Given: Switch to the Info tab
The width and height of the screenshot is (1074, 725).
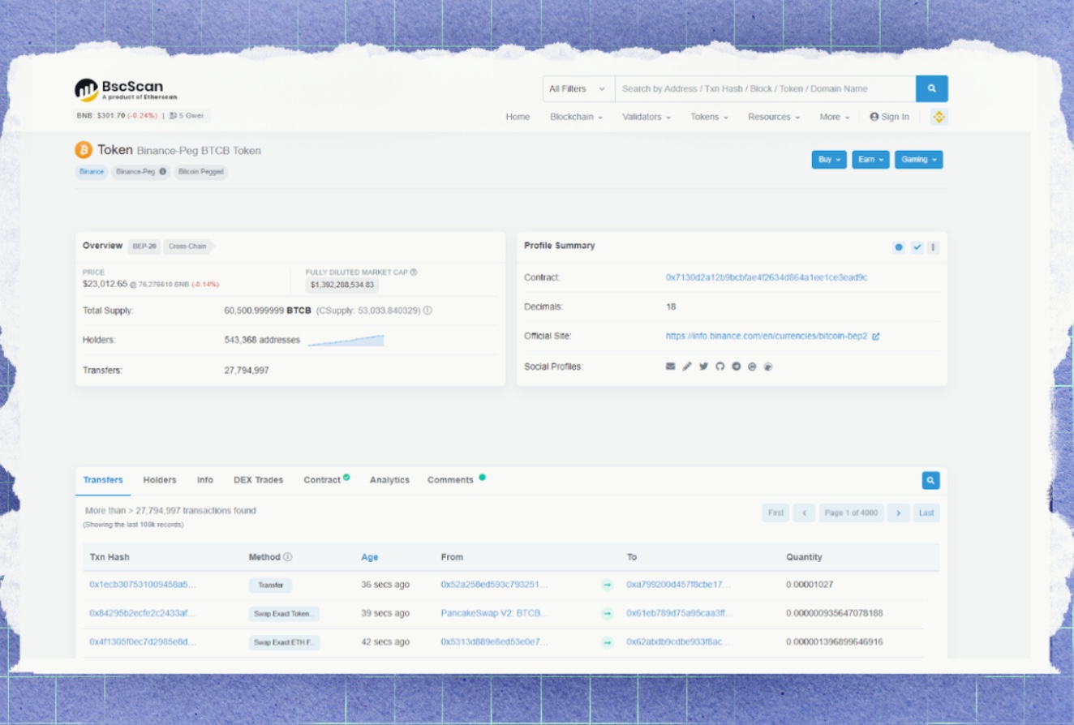Looking at the screenshot, I should [x=205, y=480].
